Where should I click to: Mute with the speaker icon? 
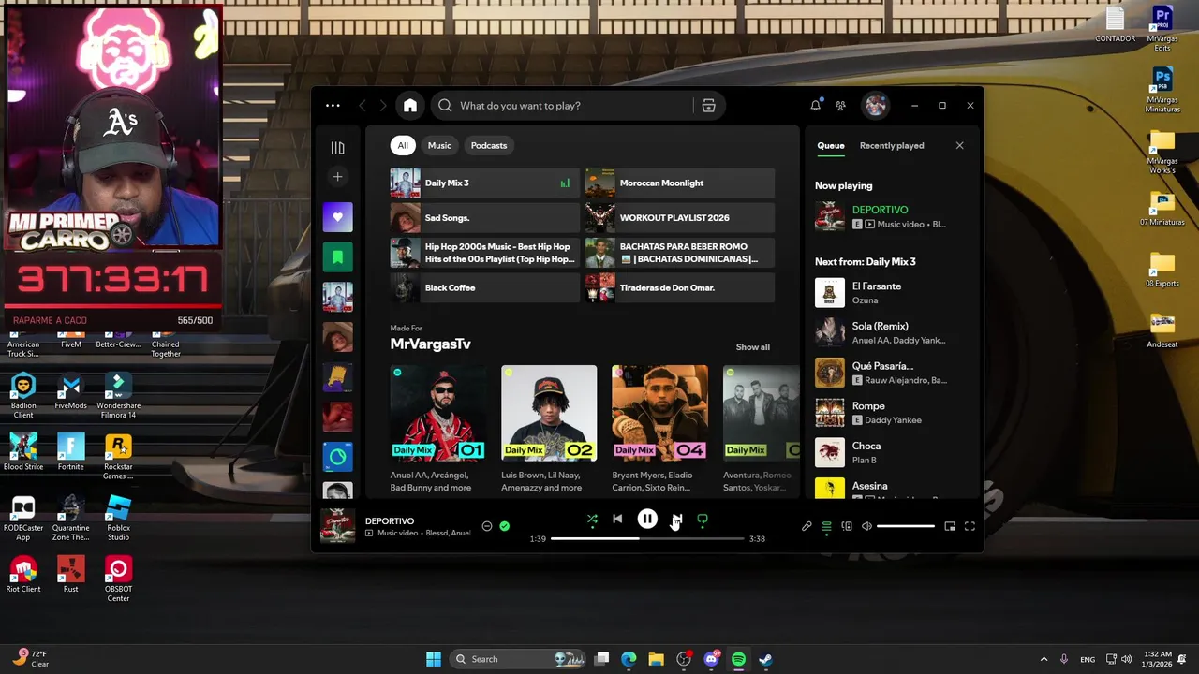point(866,526)
